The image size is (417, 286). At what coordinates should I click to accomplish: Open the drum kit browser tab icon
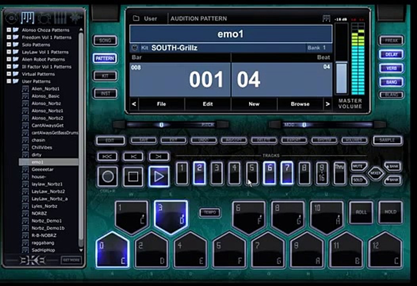click(x=44, y=18)
